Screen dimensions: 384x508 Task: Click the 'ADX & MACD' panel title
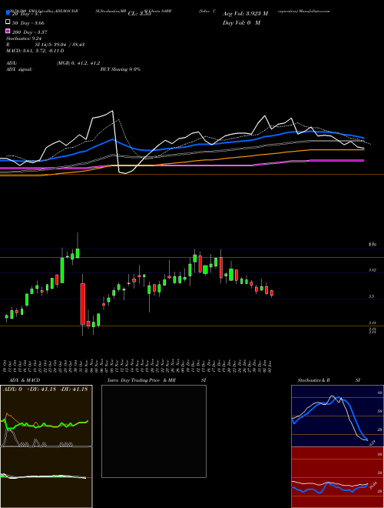pos(25,380)
